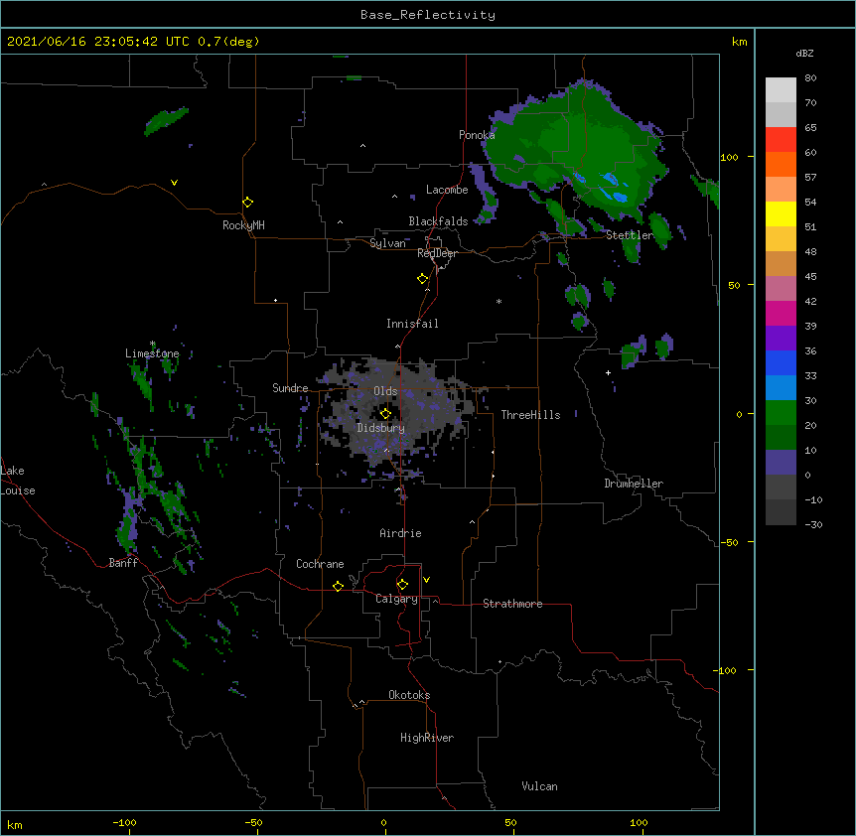Click the Sylvan label
This screenshot has height=836, width=856.
387,243
